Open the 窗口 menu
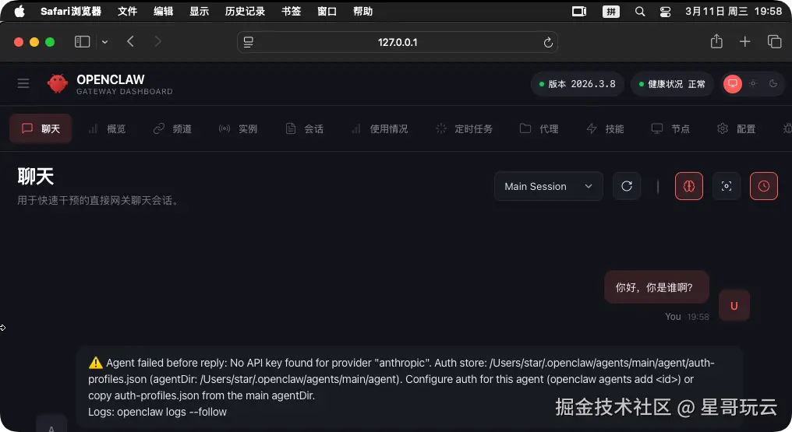 click(327, 11)
